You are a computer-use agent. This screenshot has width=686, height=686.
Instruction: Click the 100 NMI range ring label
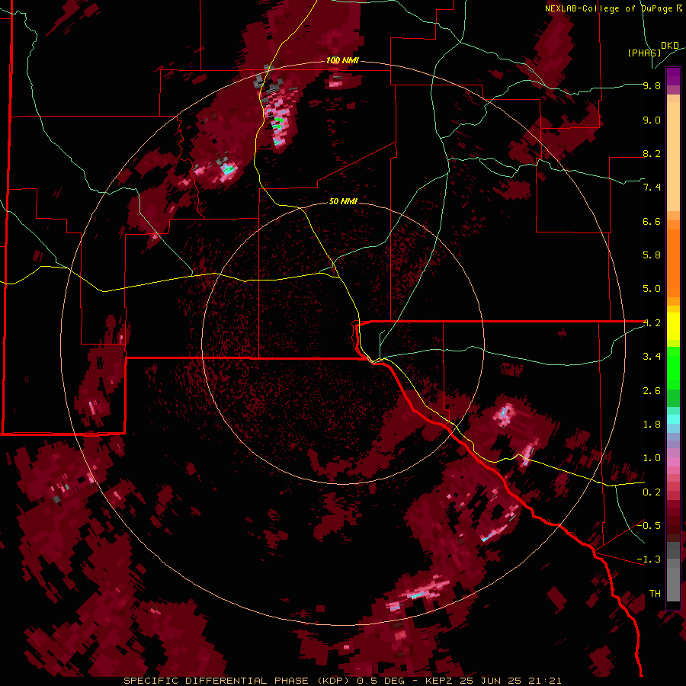342,60
